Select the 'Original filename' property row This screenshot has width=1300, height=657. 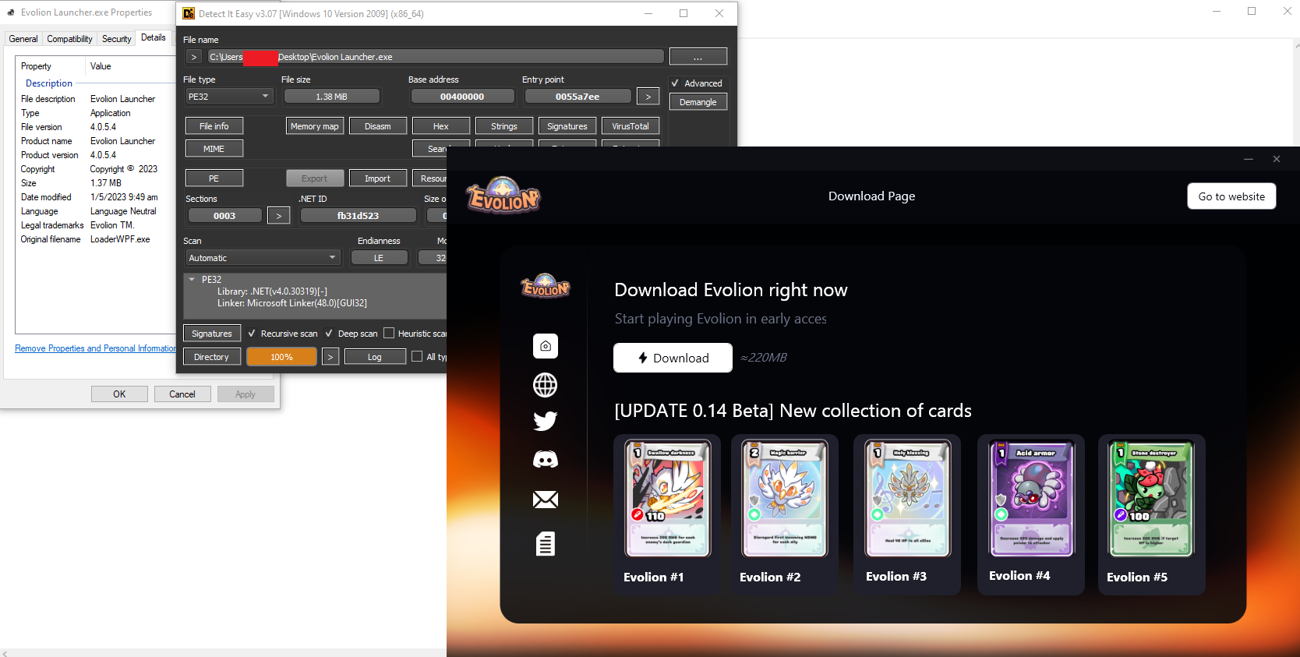[95, 239]
